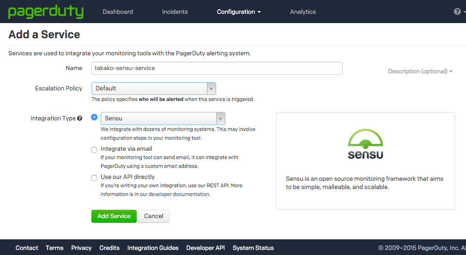Open the Dashboard page
This screenshot has height=255, width=466.
(118, 12)
